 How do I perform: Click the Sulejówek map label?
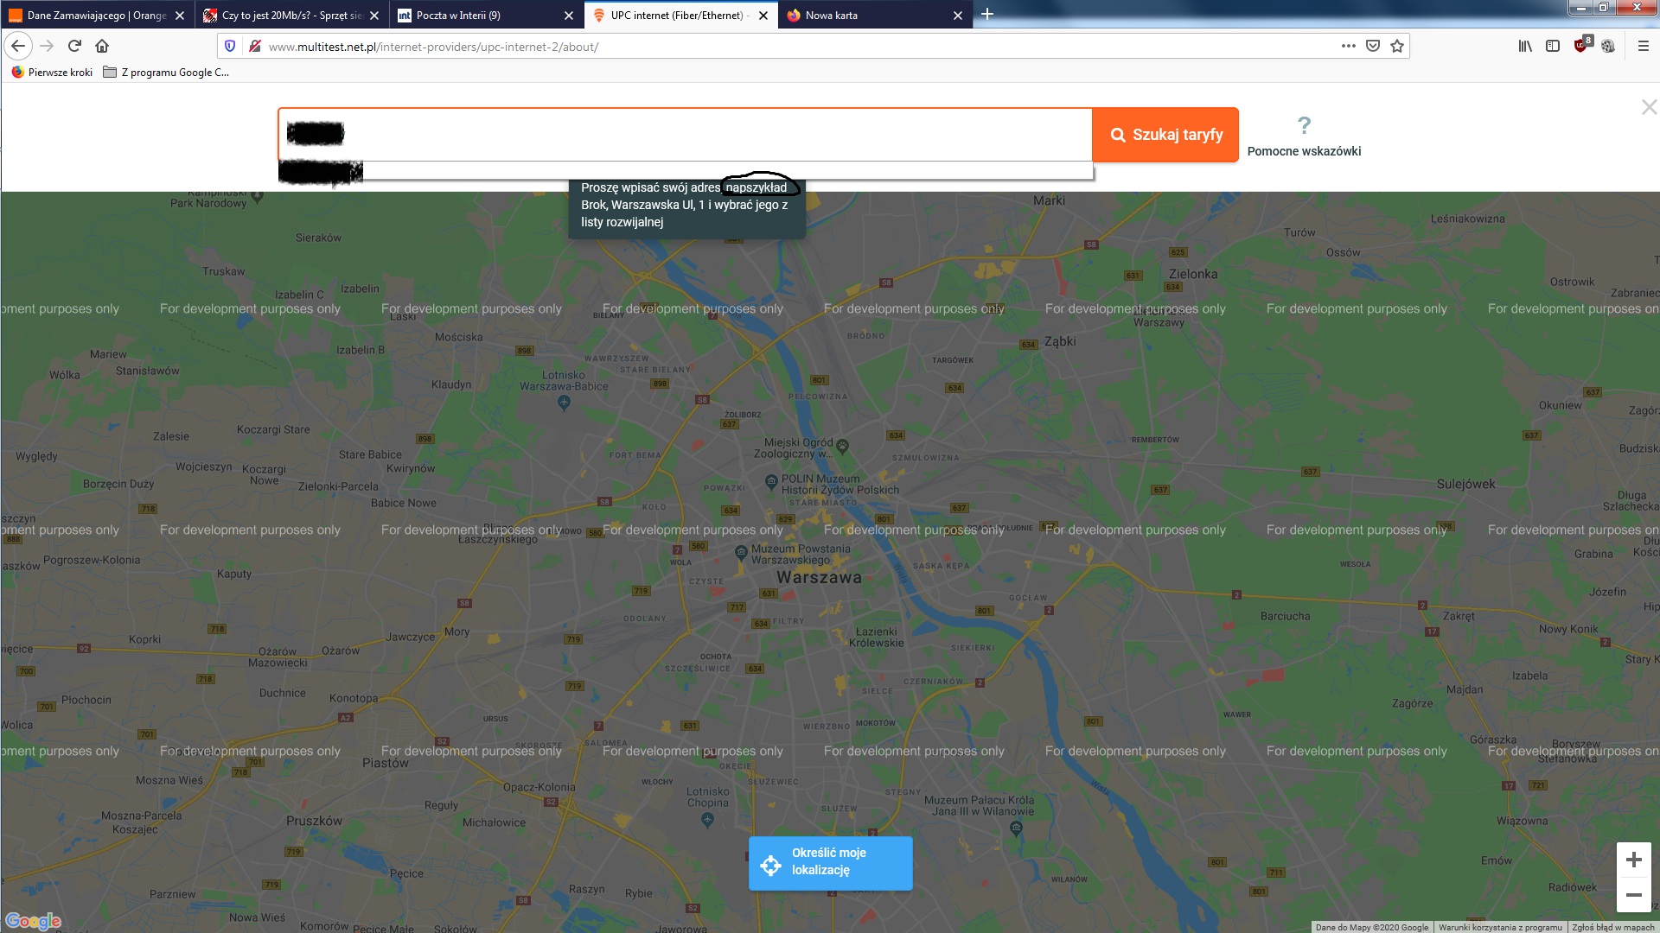(x=1465, y=484)
